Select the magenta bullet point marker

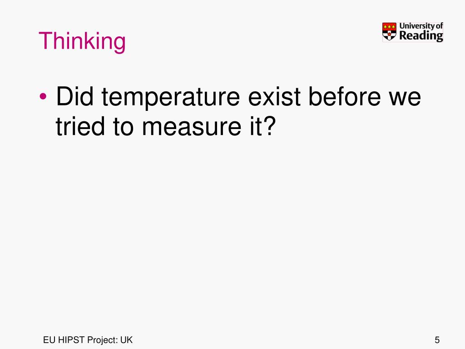pyautogui.click(x=43, y=96)
